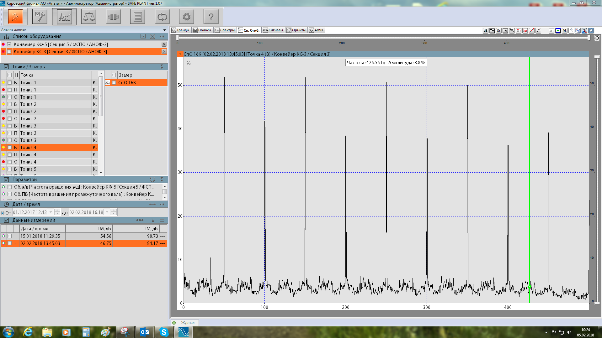Increment the От date stepper
This screenshot has height=338, width=602.
tap(57, 211)
